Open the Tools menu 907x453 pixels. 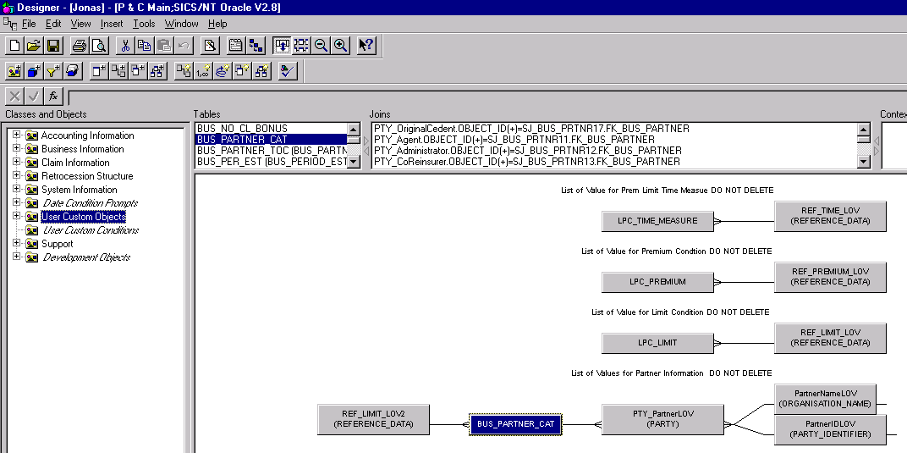[x=144, y=24]
